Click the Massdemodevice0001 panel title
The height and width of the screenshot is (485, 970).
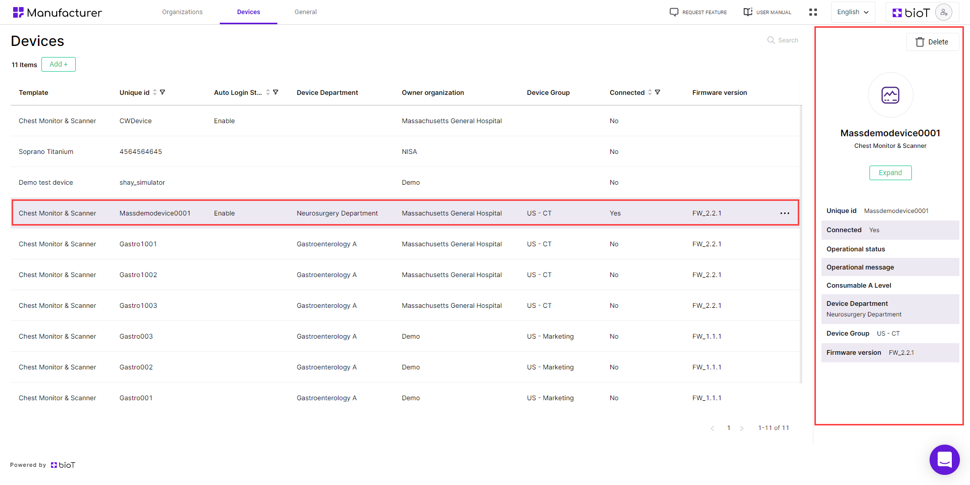pyautogui.click(x=890, y=133)
